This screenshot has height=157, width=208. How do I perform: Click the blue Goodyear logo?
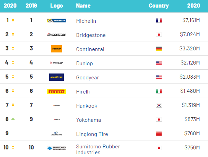click(57, 77)
